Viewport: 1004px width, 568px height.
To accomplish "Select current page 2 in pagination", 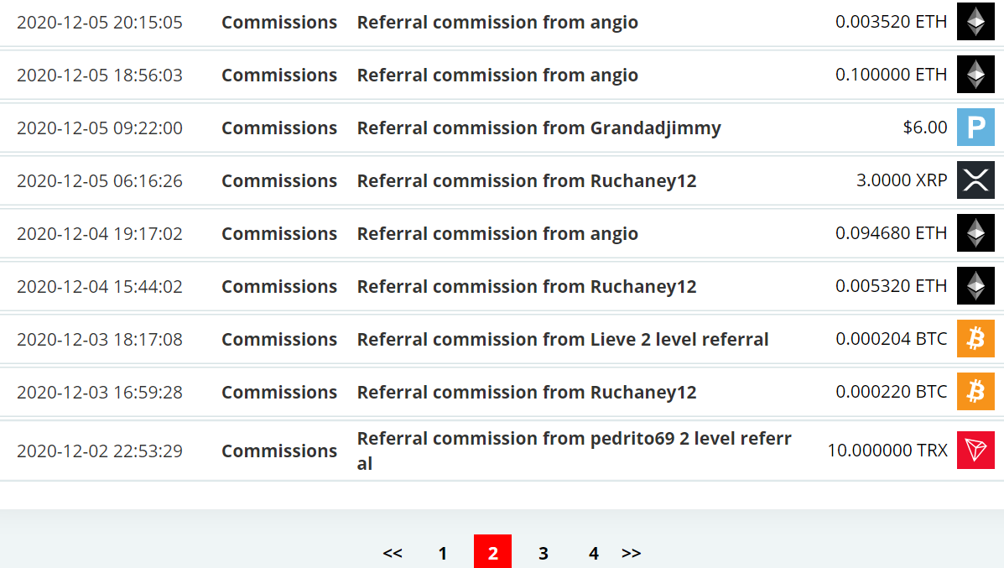I will click(492, 552).
